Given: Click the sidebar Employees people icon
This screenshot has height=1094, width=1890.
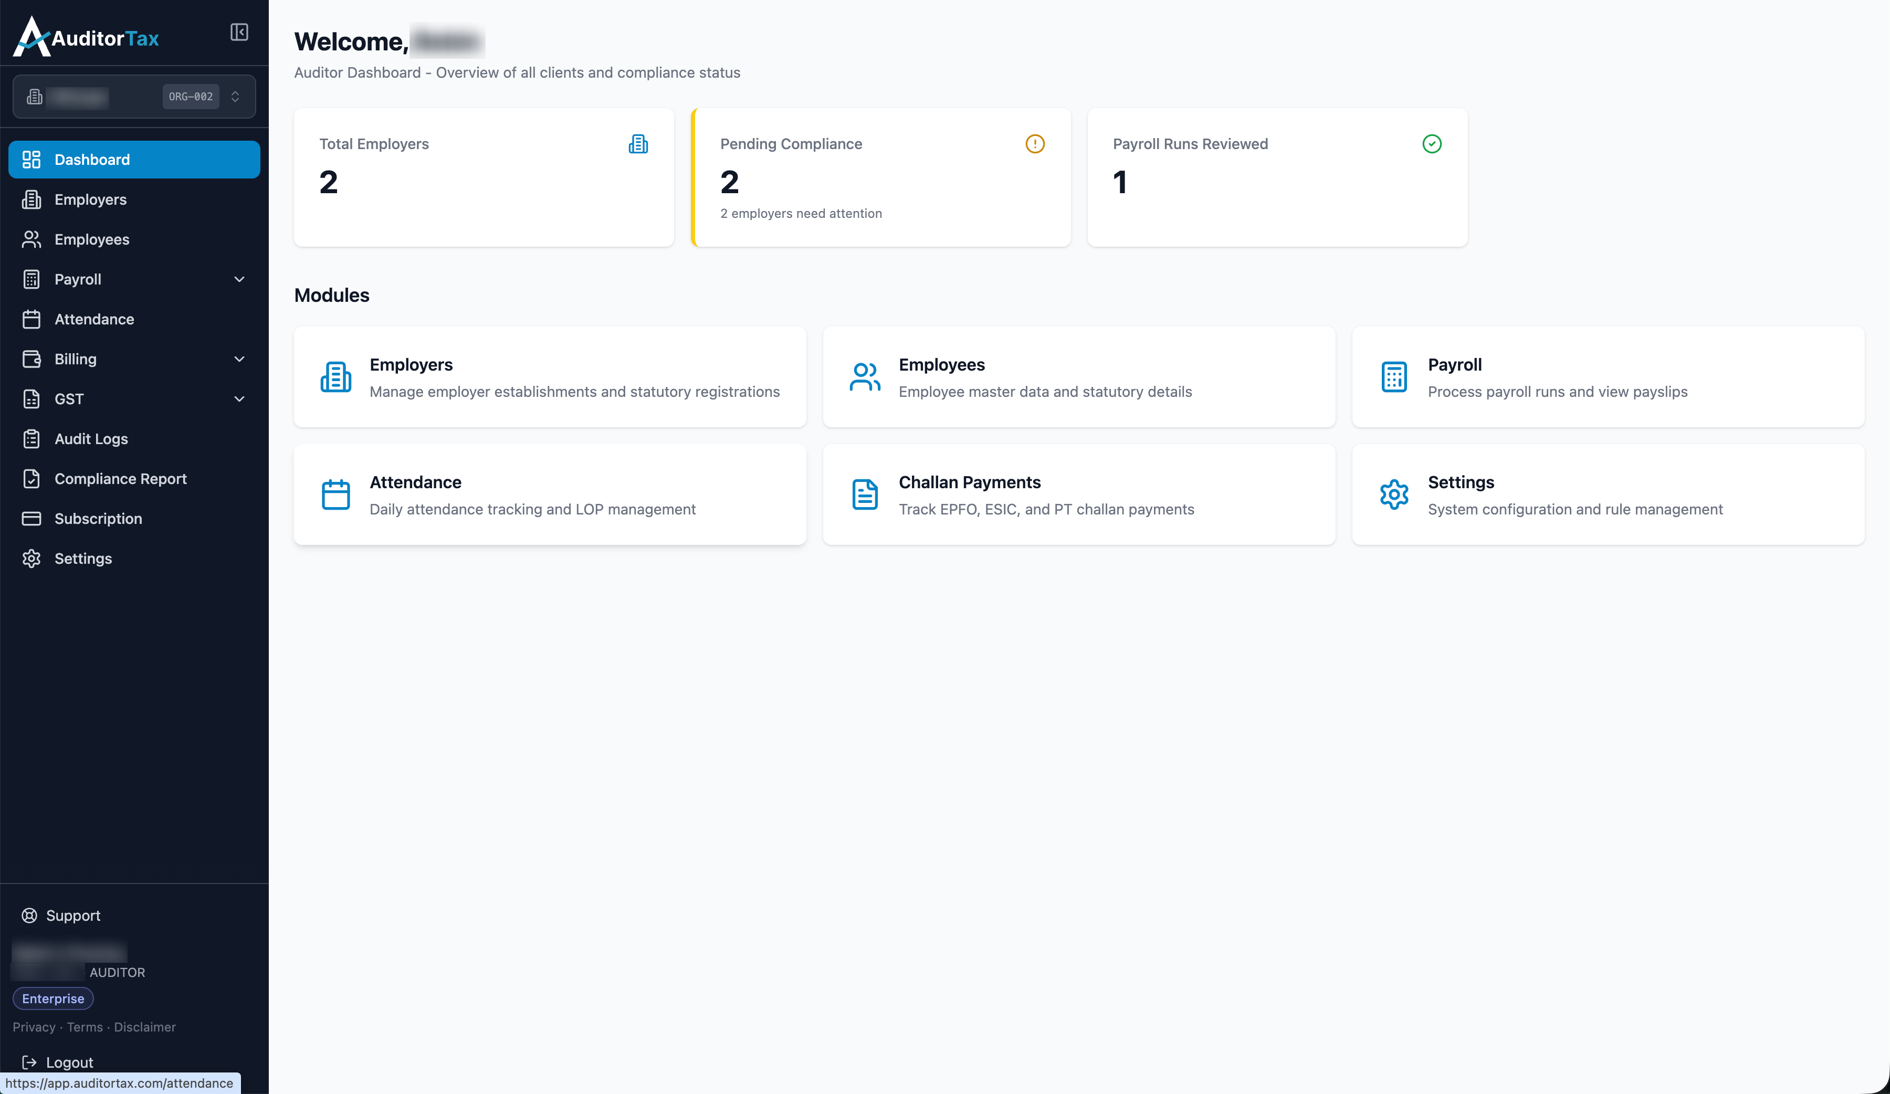Looking at the screenshot, I should coord(31,239).
